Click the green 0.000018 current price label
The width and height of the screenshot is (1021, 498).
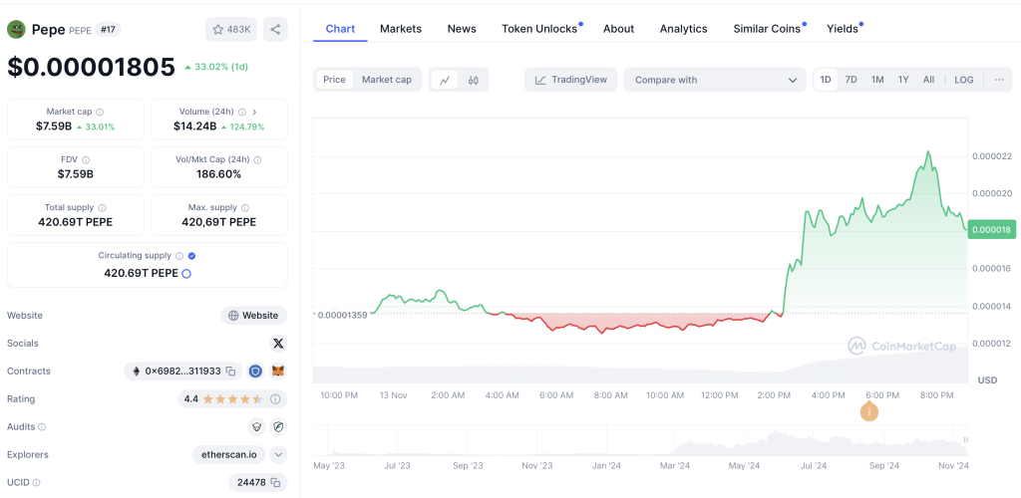click(992, 229)
